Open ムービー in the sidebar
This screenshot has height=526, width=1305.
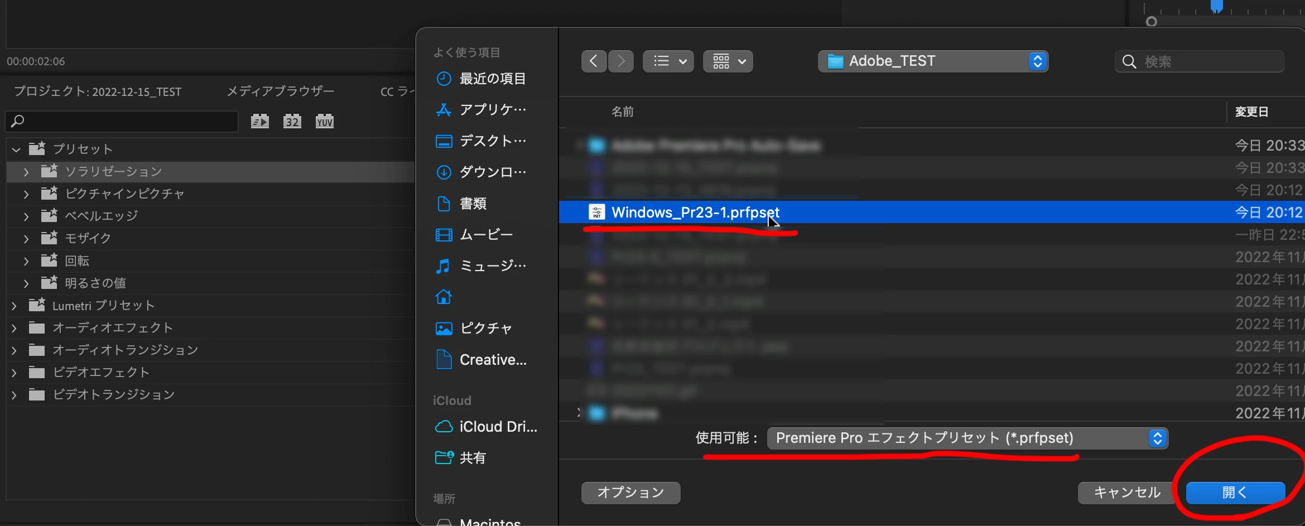point(474,235)
